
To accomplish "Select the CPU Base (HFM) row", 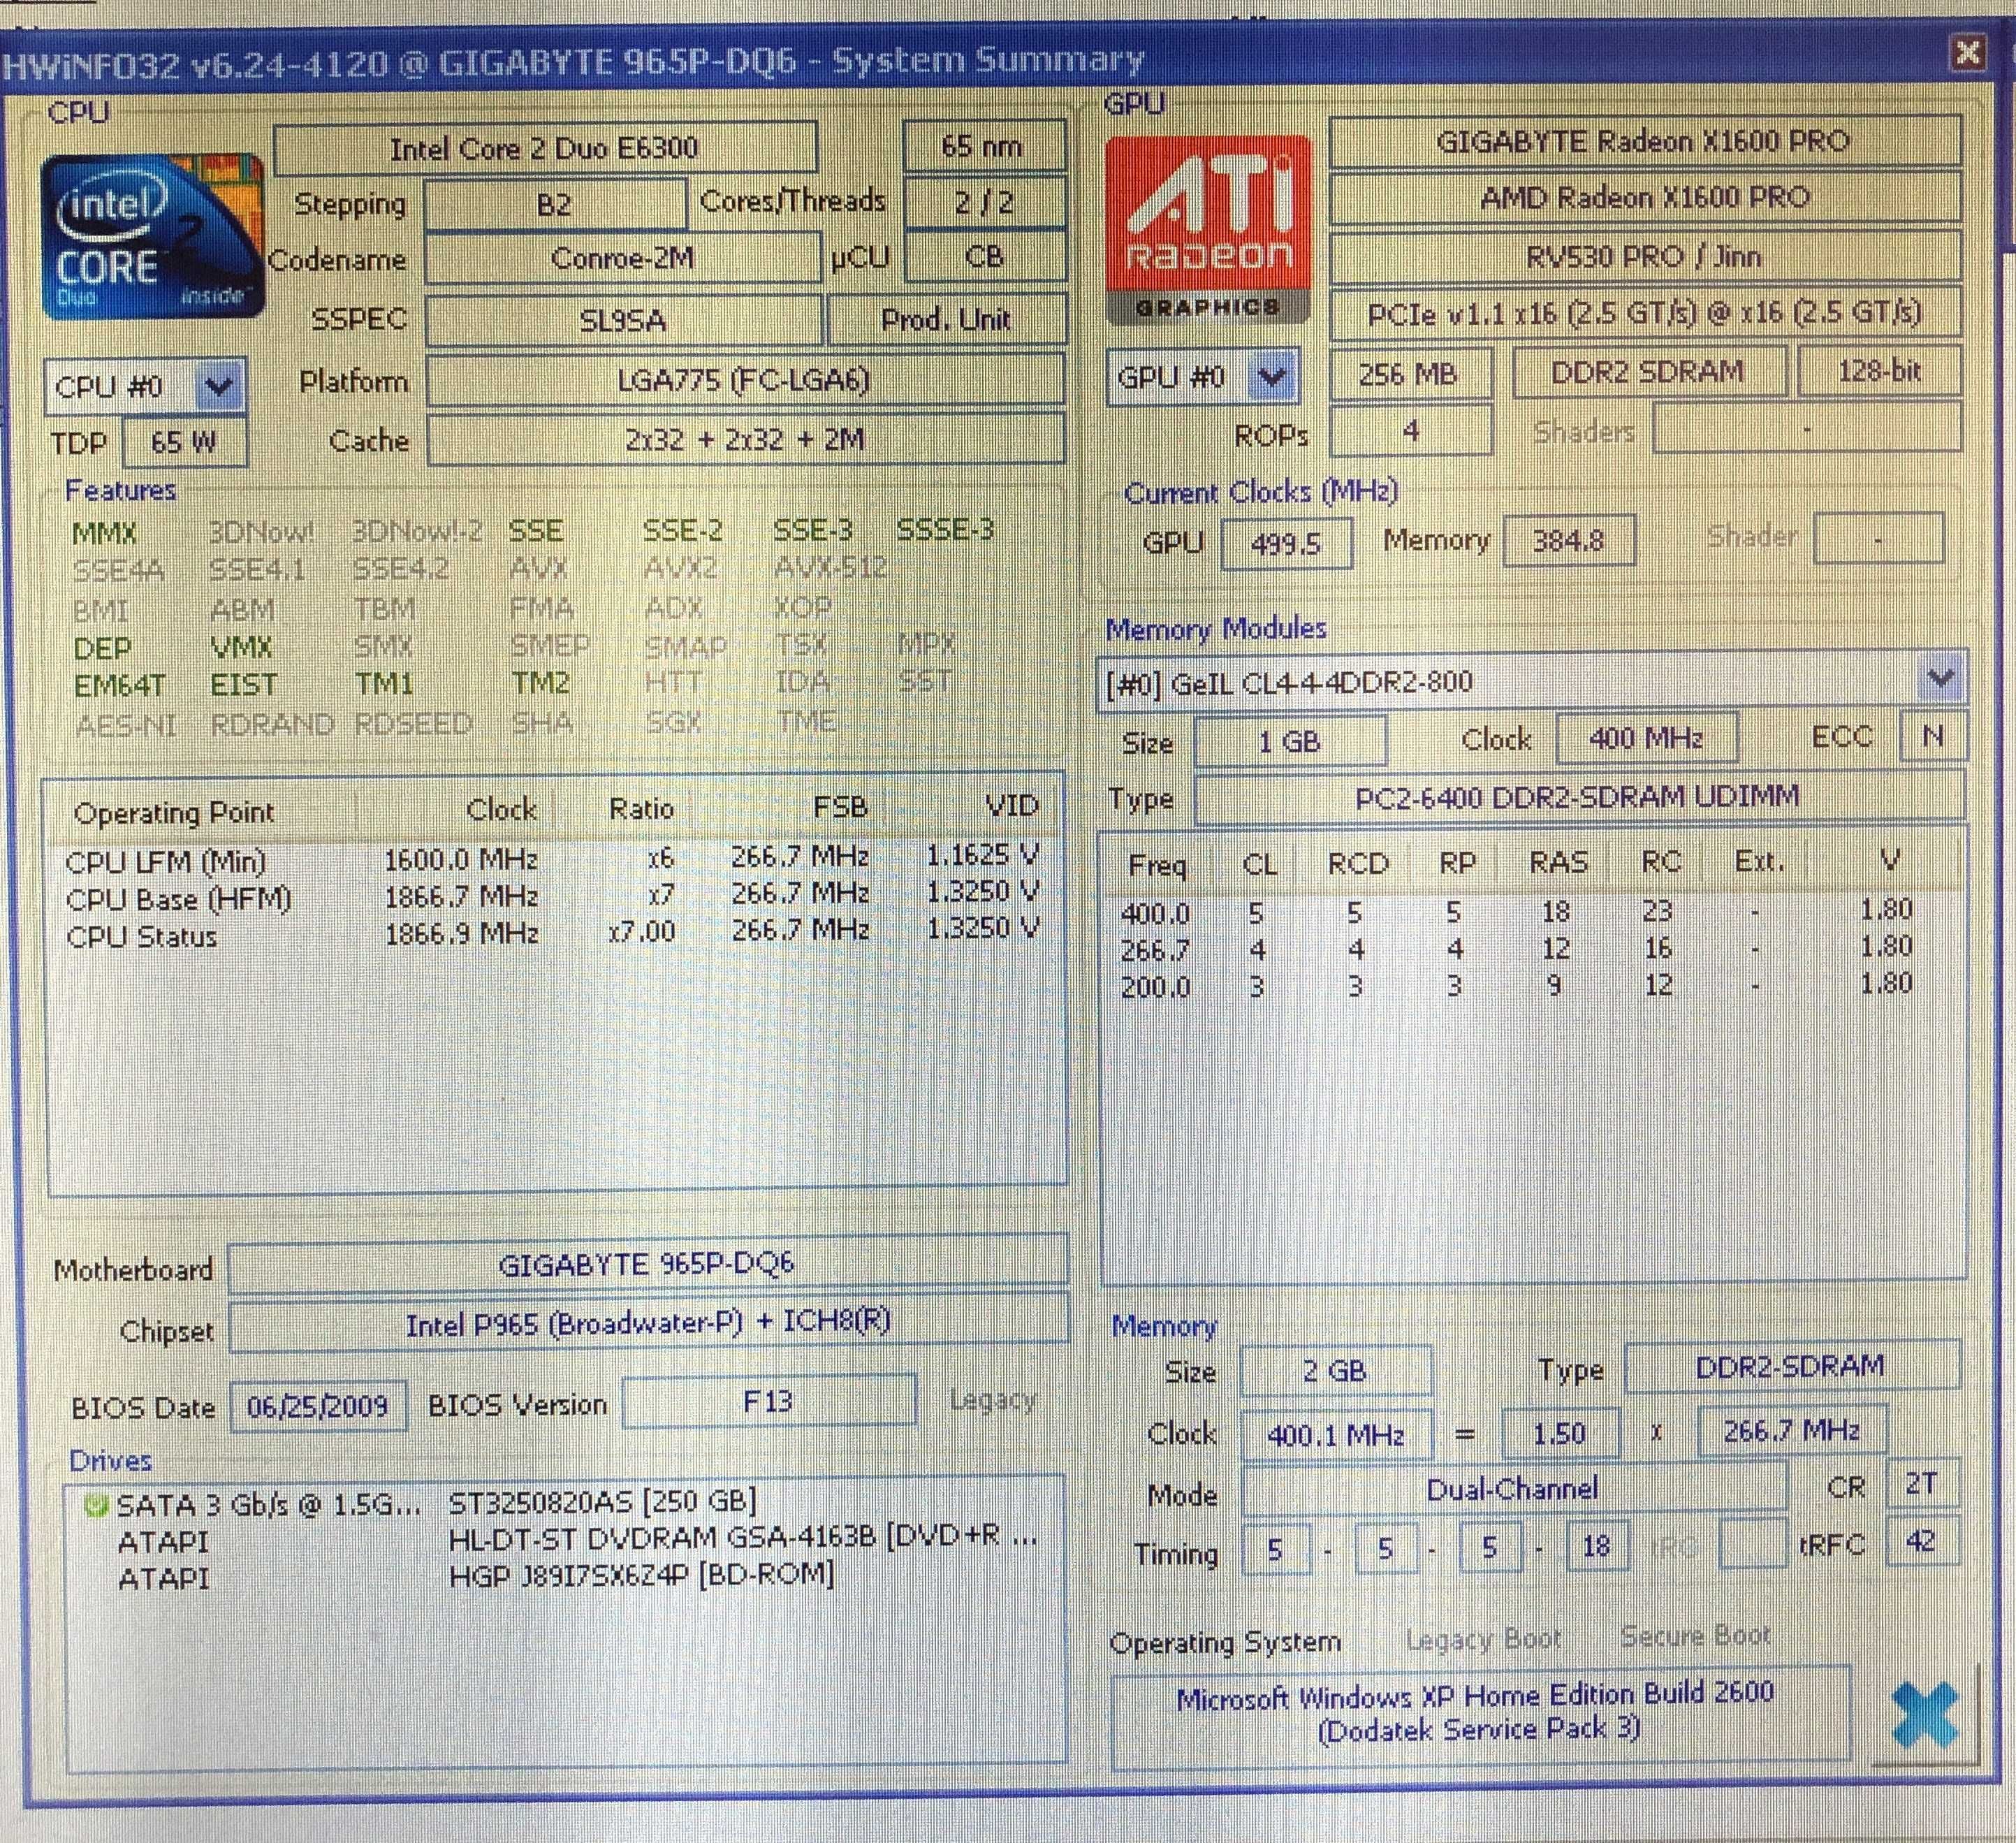I will tap(552, 896).
